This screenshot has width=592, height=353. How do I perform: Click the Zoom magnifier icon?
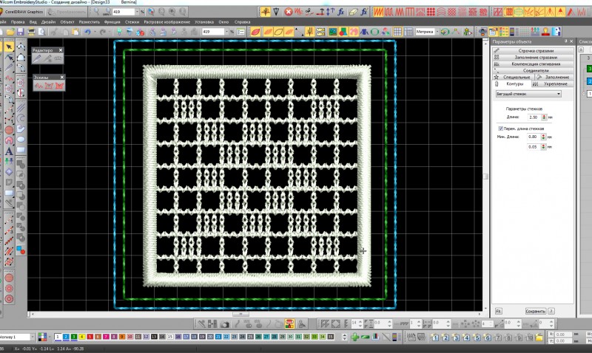pyautogui.click(x=97, y=12)
